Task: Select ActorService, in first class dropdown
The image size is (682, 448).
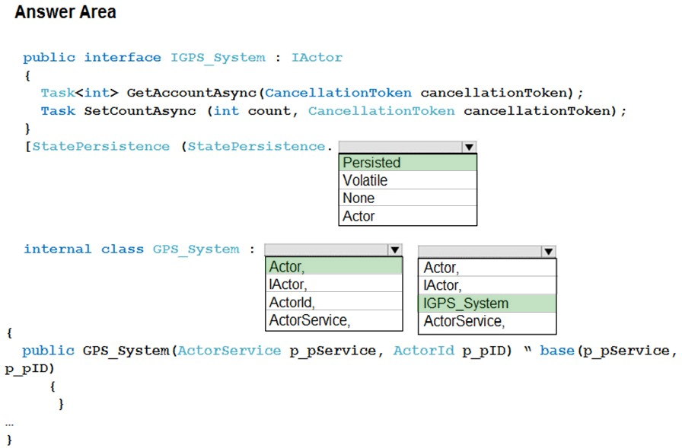Action: (334, 319)
